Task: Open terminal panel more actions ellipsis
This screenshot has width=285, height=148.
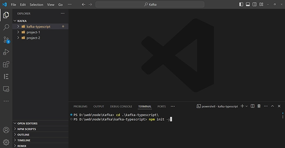Action: pos(266,106)
